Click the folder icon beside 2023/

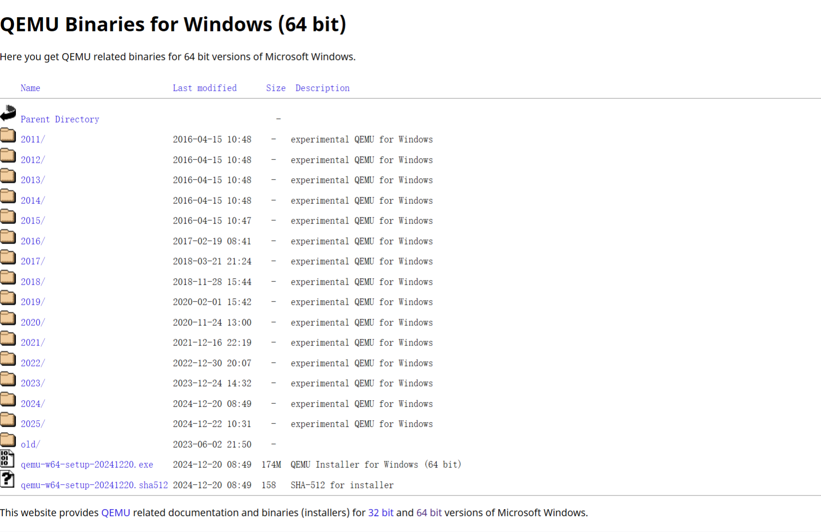coord(8,379)
